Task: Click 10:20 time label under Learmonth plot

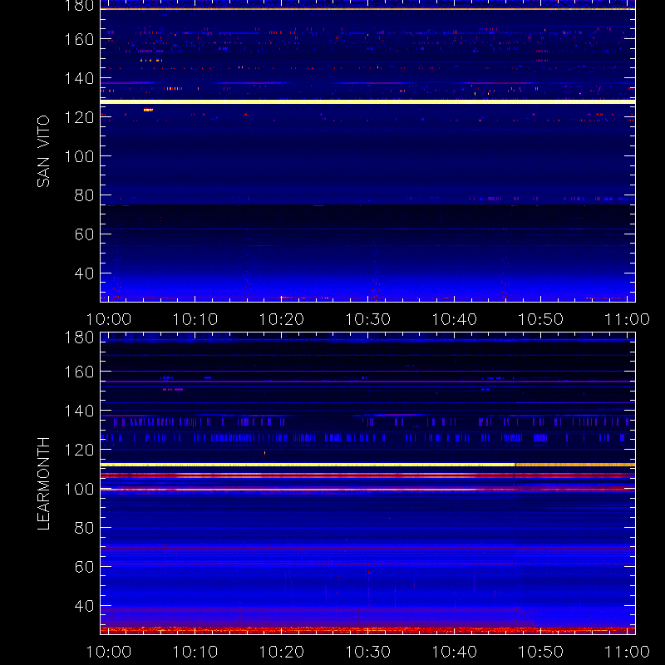Action: 281,652
